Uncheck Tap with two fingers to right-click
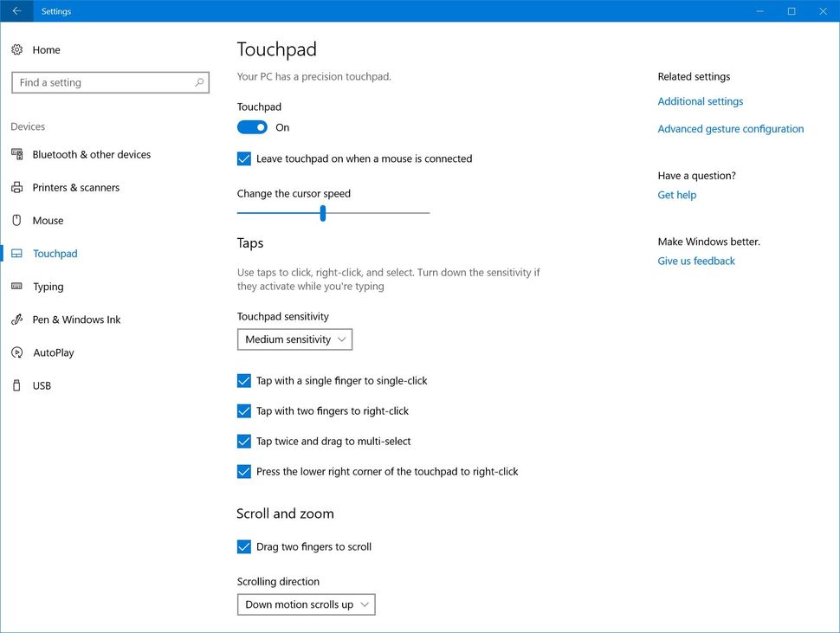Viewport: 840px width, 633px height. point(244,411)
